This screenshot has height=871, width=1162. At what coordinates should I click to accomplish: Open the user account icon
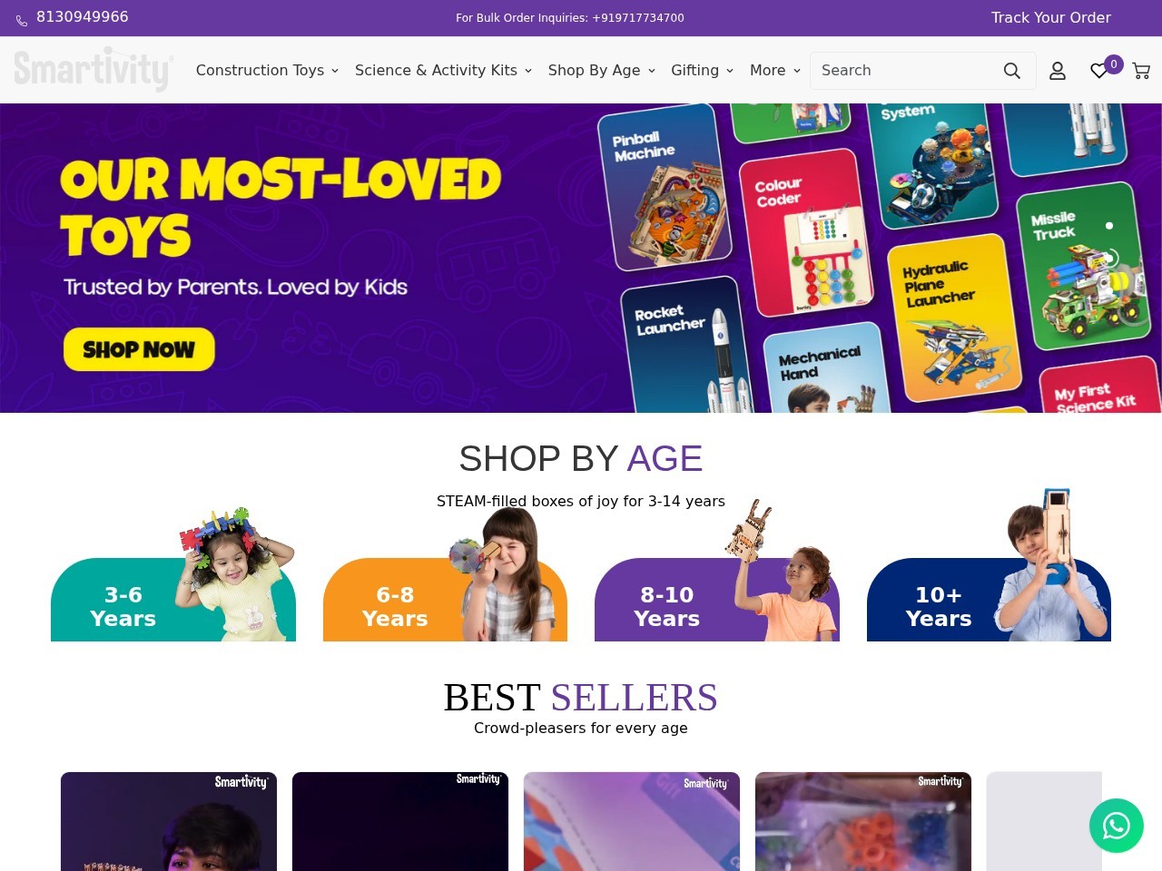click(1058, 71)
